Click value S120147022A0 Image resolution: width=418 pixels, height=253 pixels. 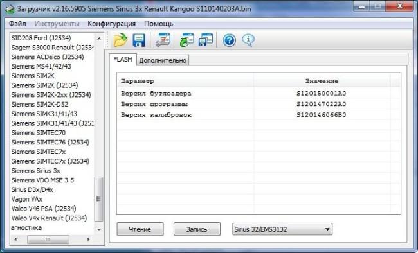pyautogui.click(x=322, y=104)
